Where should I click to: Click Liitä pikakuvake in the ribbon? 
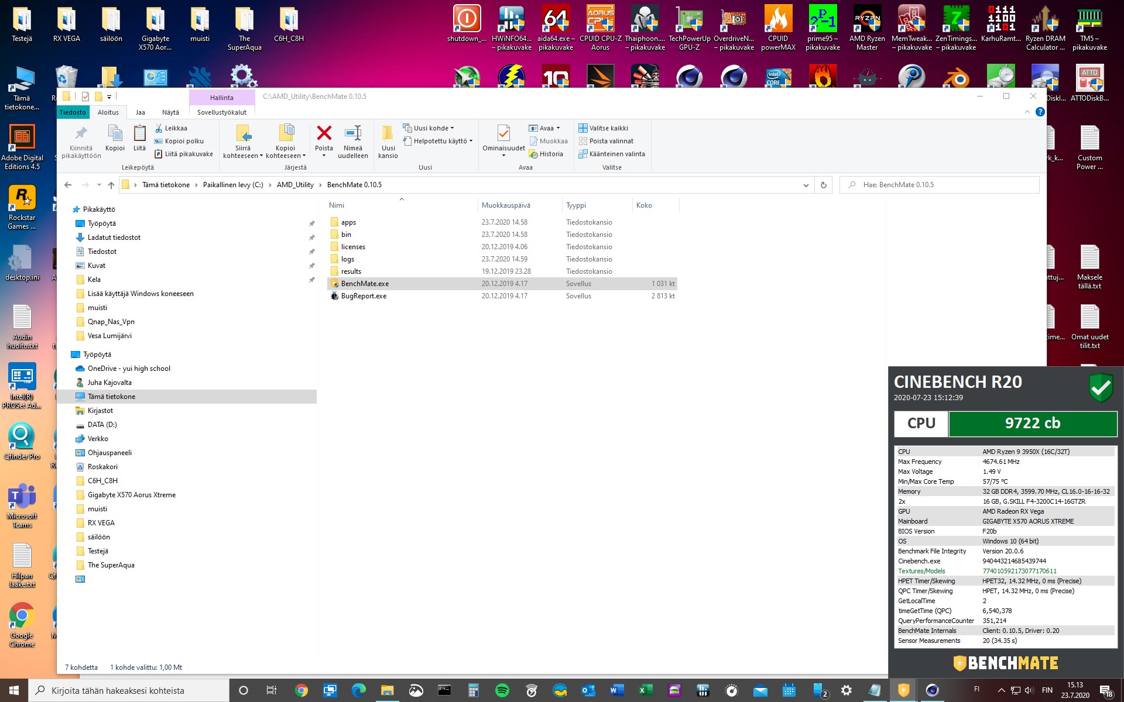click(x=184, y=154)
